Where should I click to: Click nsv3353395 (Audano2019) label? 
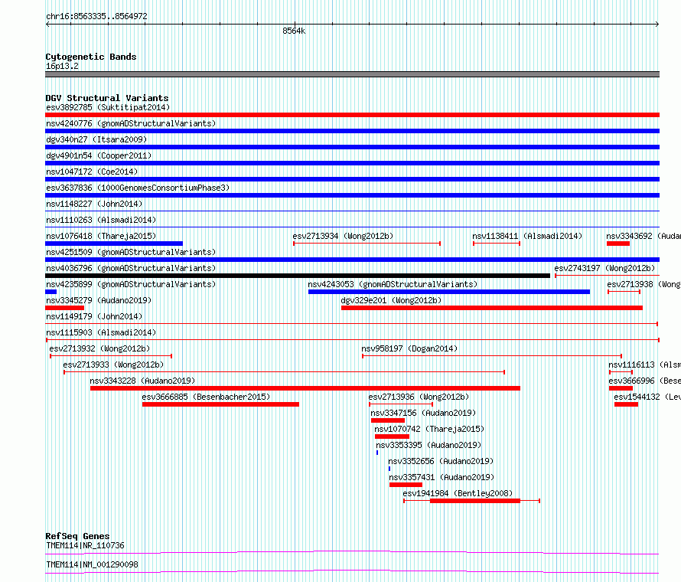pyautogui.click(x=428, y=445)
